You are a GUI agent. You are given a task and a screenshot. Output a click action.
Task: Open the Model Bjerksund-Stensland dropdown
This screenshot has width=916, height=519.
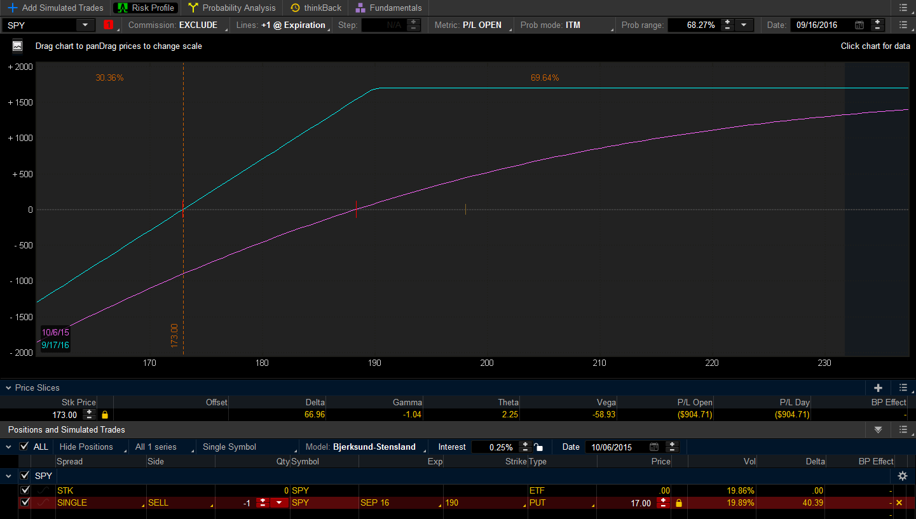coord(365,447)
